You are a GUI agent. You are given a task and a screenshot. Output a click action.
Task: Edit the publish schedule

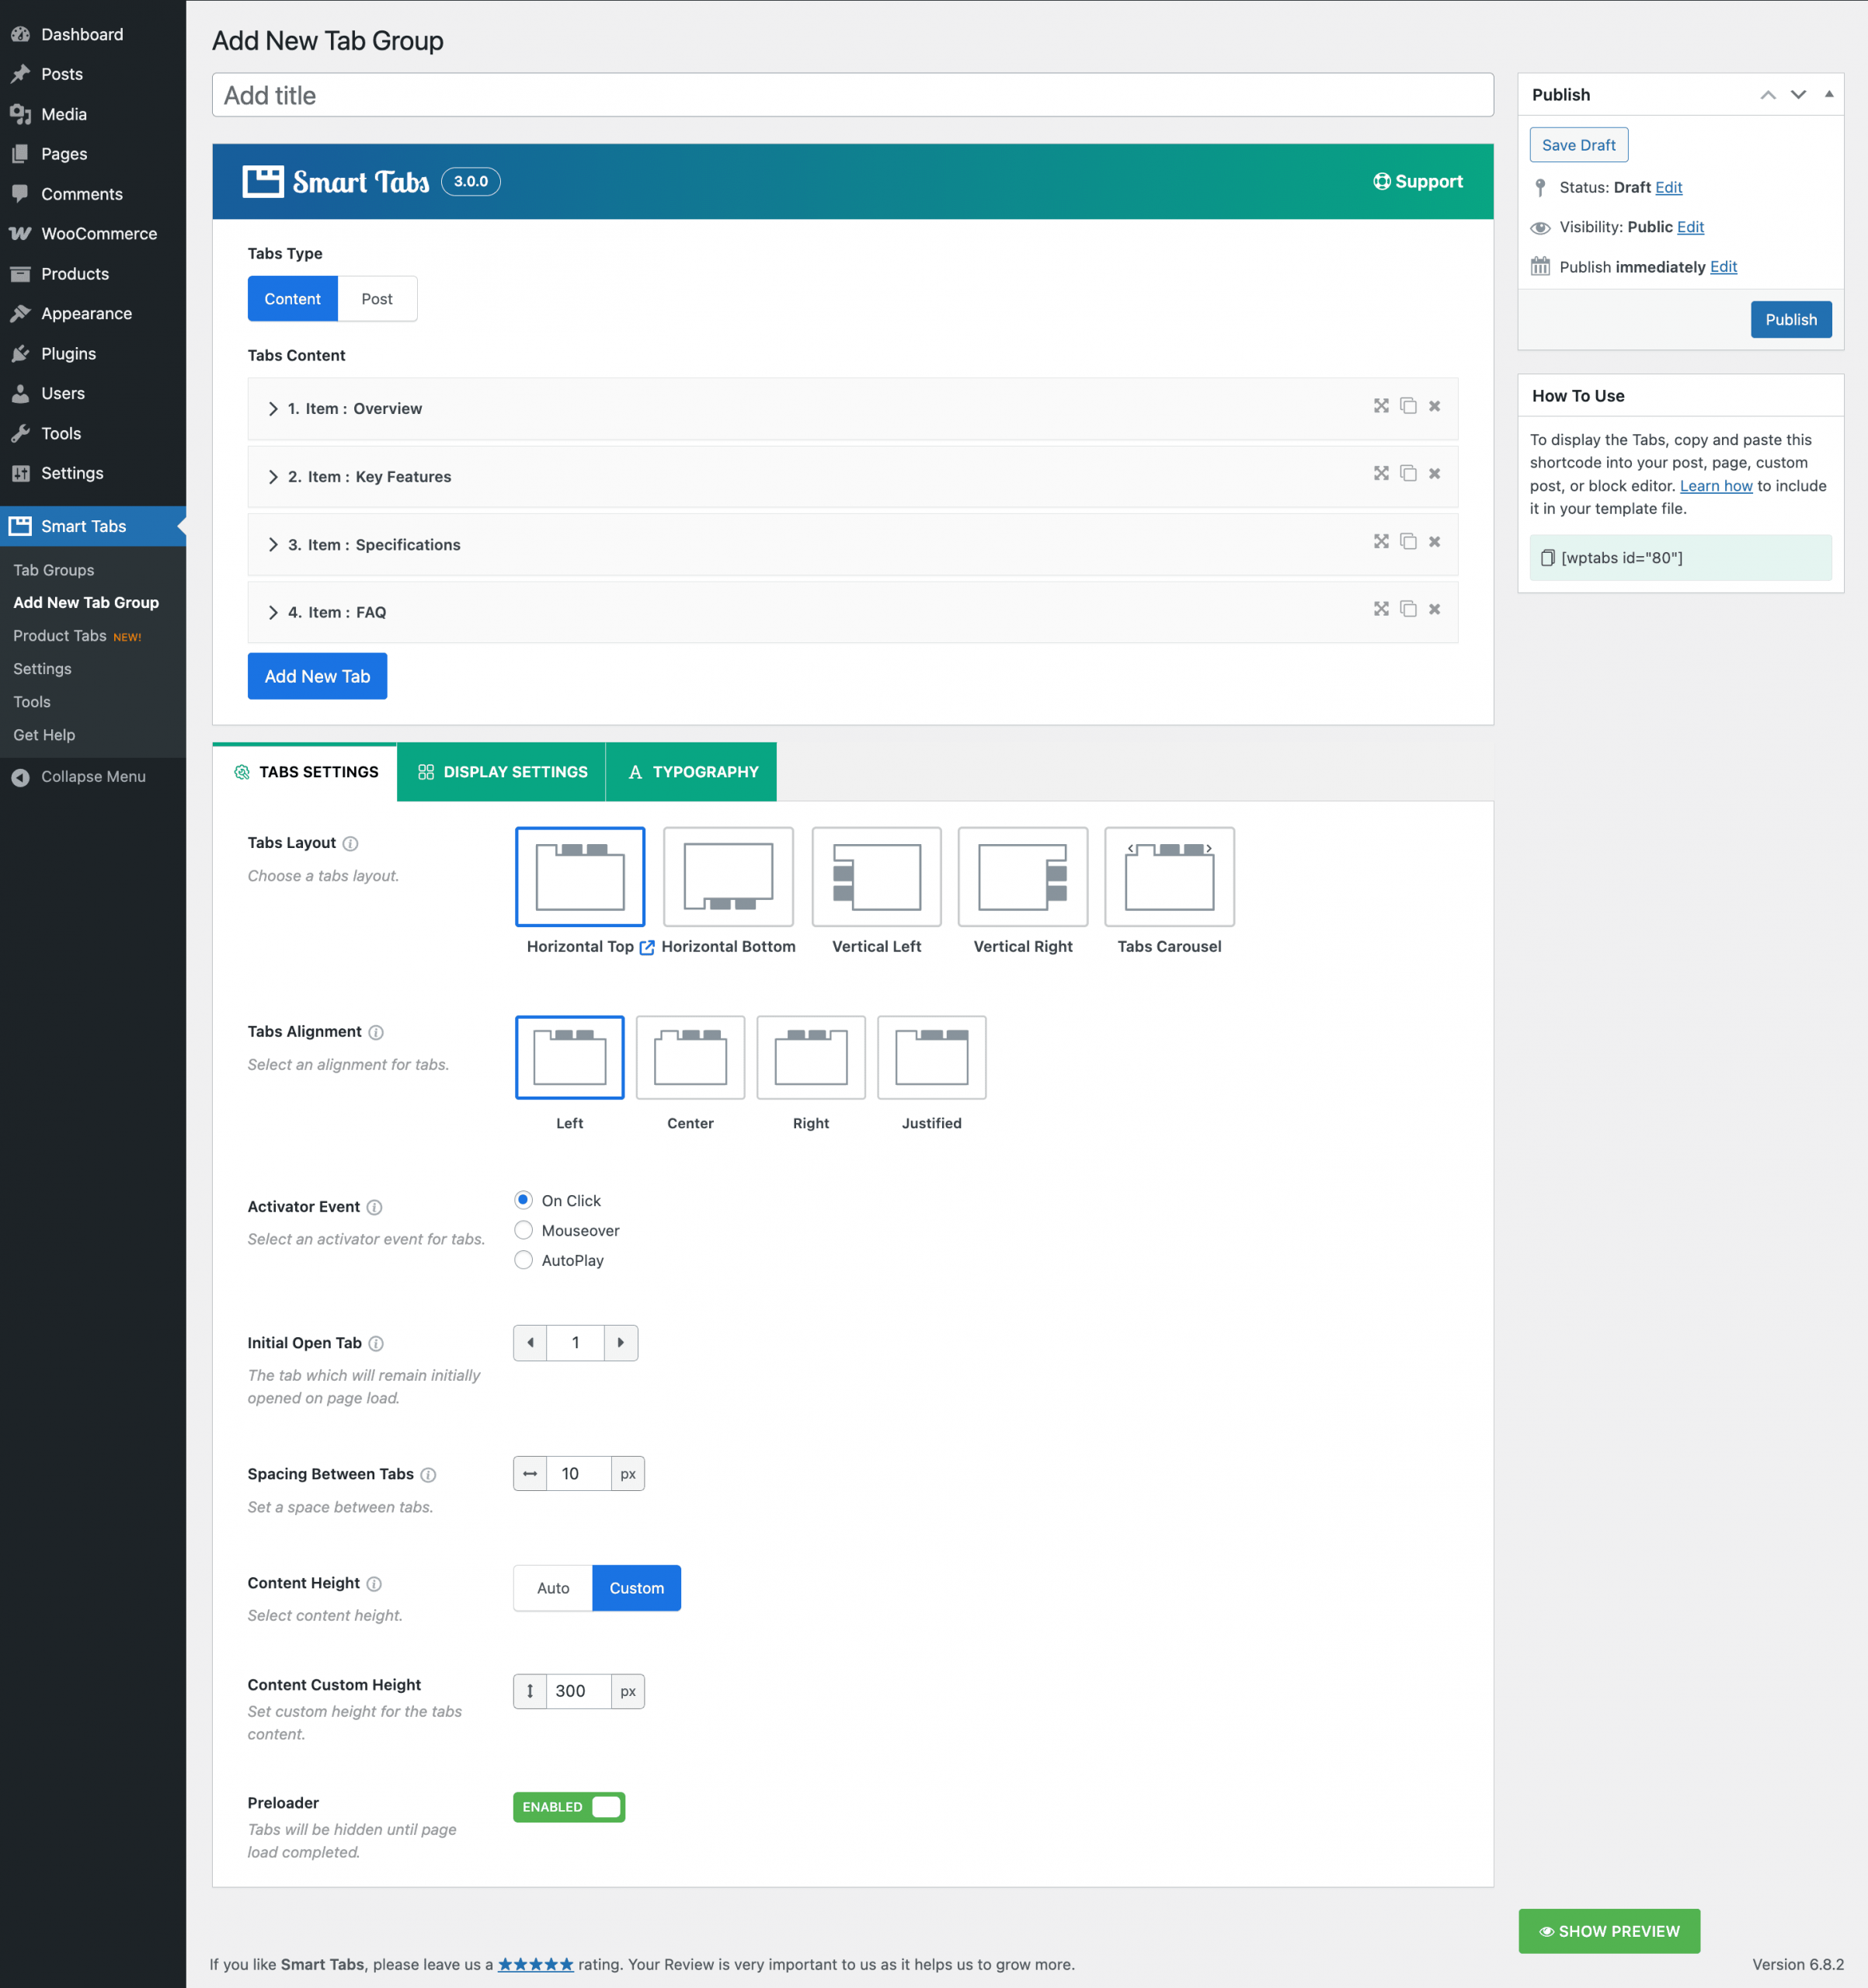pyautogui.click(x=1723, y=267)
